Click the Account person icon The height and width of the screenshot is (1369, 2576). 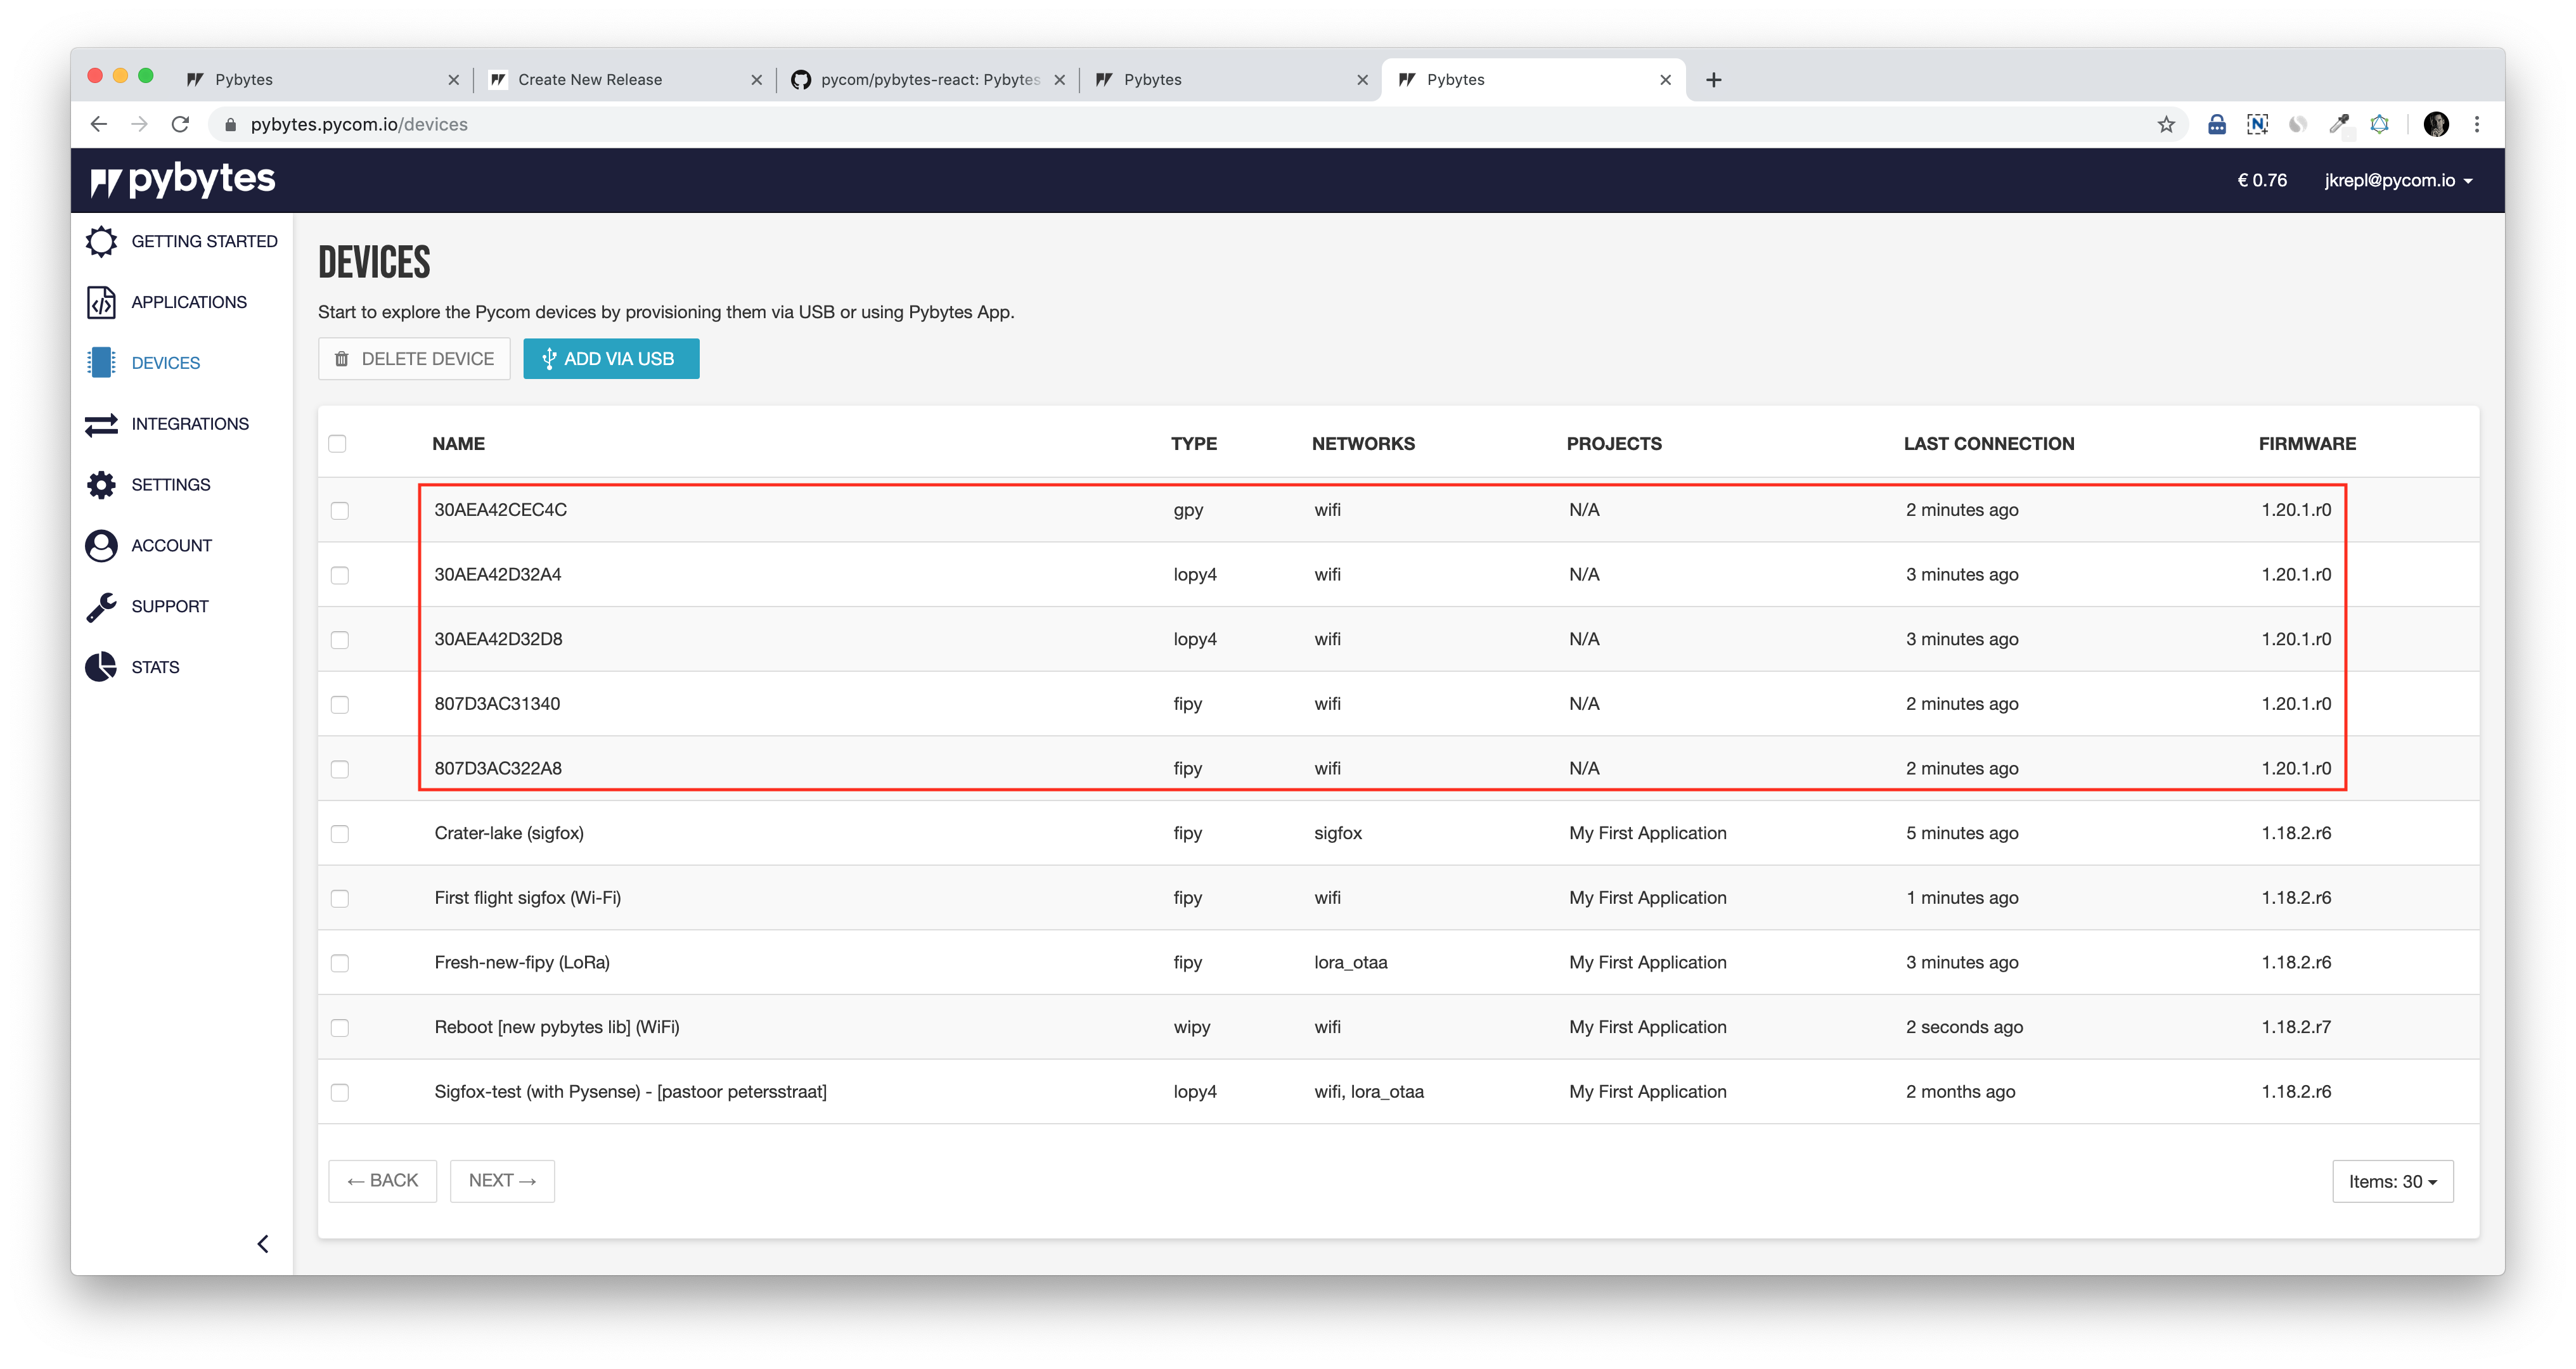coord(101,546)
